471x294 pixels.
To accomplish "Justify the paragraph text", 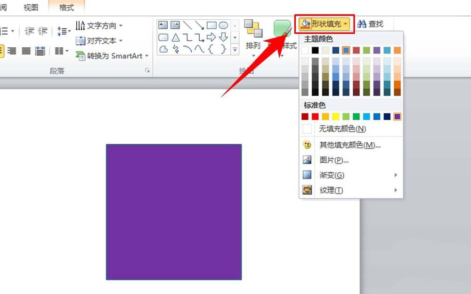I will pos(26,51).
